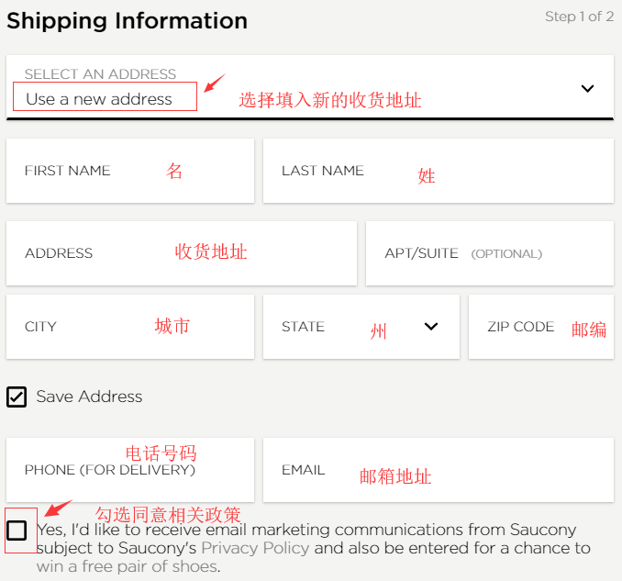Uncheck the Save Address checkbox
The width and height of the screenshot is (622, 581).
(17, 397)
